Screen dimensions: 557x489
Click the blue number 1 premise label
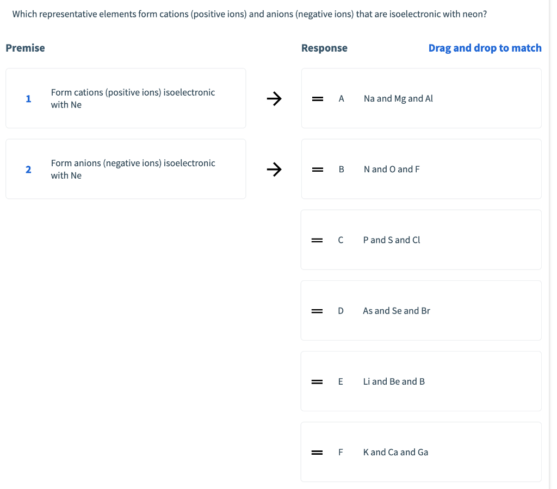28,99
